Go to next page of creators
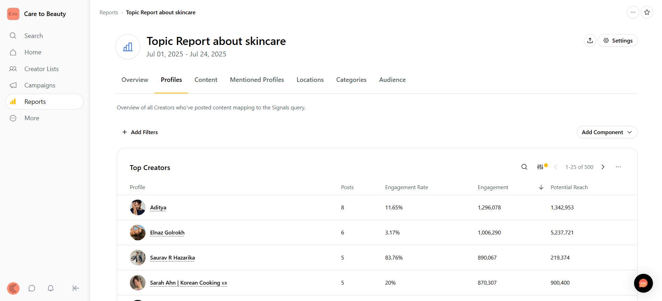This screenshot has height=301, width=662. pos(603,167)
